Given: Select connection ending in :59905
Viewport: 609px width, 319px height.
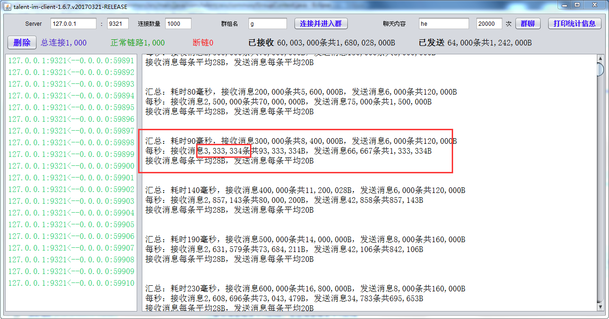Looking at the screenshot, I should coord(71,224).
